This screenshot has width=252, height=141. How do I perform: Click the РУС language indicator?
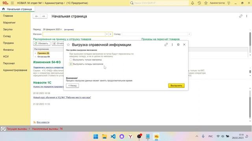(211, 136)
